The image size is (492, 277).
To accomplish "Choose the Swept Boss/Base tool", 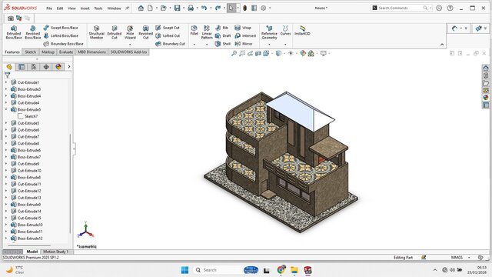I will (61, 28).
